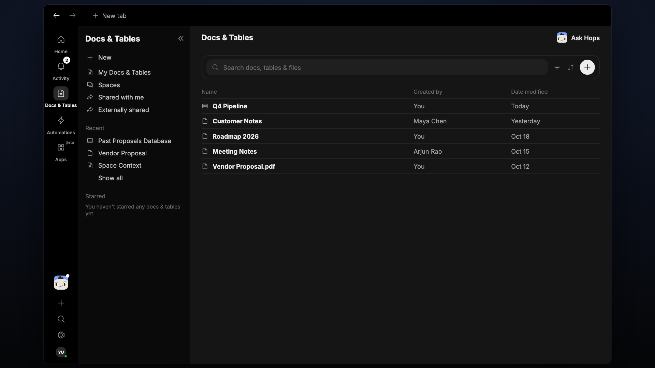Image resolution: width=655 pixels, height=368 pixels.
Task: Open the Apps beta section
Action: (x=61, y=152)
